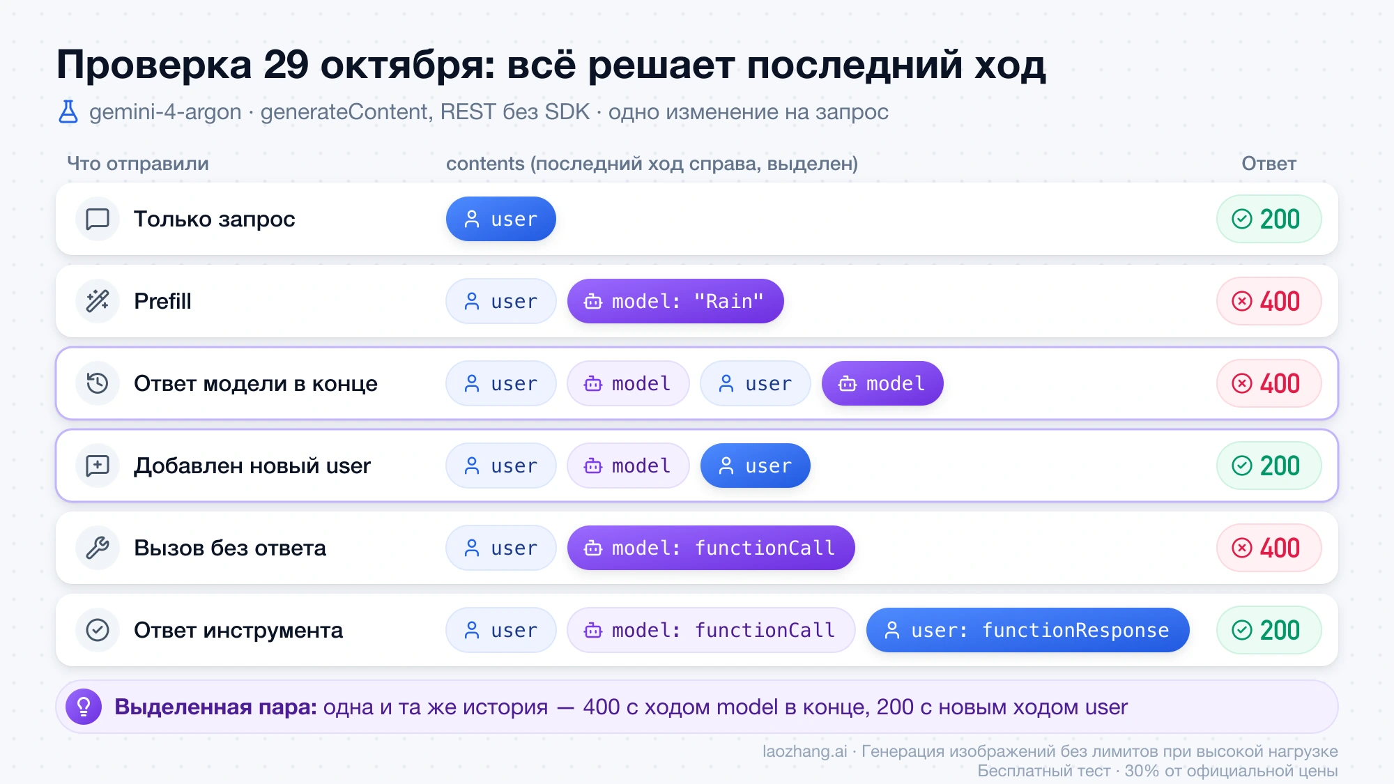
Task: Click the first user pill in the Ответ модели в конце row
Action: tap(501, 383)
